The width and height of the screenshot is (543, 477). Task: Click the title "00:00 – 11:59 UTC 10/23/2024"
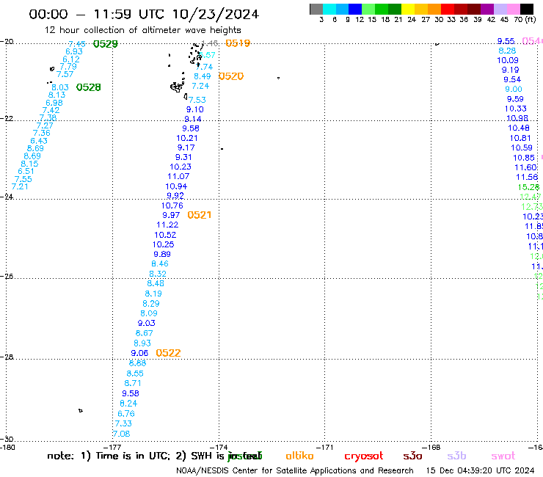click(144, 15)
